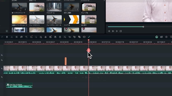
Task: Select the orange marker on timeline track
Action: pos(66,61)
